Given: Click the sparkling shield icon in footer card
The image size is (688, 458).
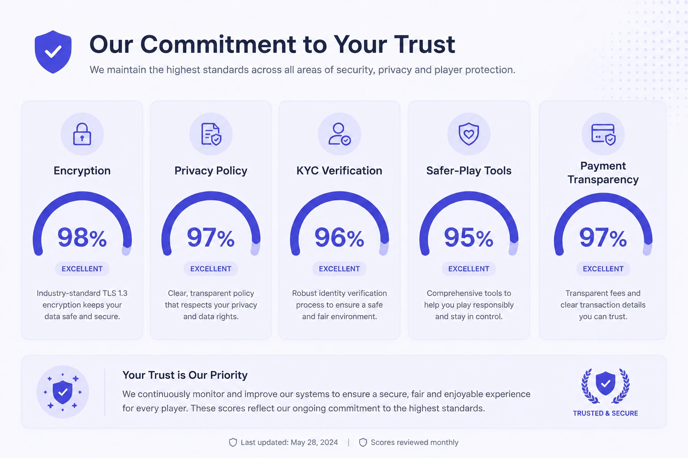Looking at the screenshot, I should pyautogui.click(x=63, y=392).
